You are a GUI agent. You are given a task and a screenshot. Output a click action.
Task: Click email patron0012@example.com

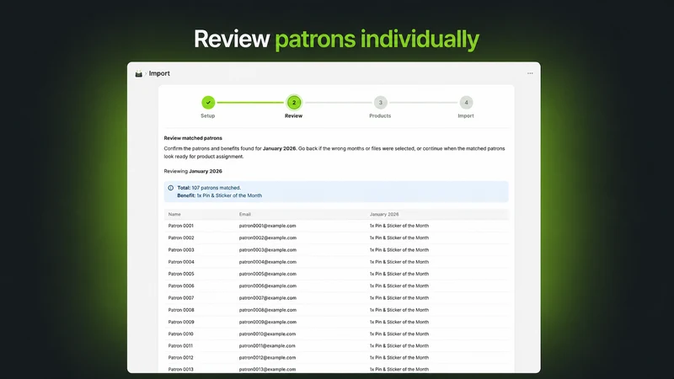pyautogui.click(x=267, y=357)
